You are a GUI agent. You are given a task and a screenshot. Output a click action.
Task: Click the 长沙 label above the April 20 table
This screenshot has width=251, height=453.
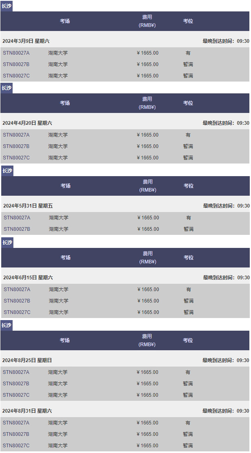tap(7, 88)
